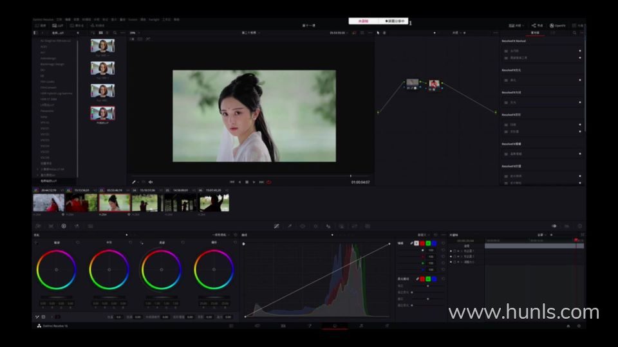Screen dimensions: 618x347
Task: Open the node graph clip mode dropdown
Action: (457, 33)
